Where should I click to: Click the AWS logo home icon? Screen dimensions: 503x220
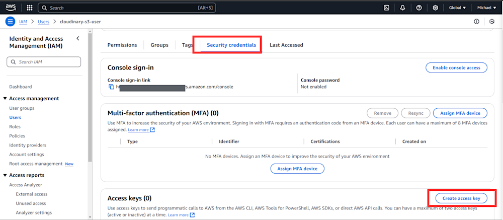11,8
